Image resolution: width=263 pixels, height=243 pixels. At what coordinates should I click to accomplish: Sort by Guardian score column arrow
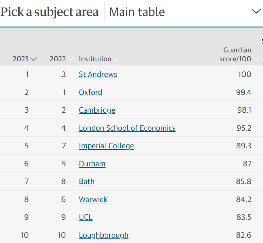[x=256, y=59]
